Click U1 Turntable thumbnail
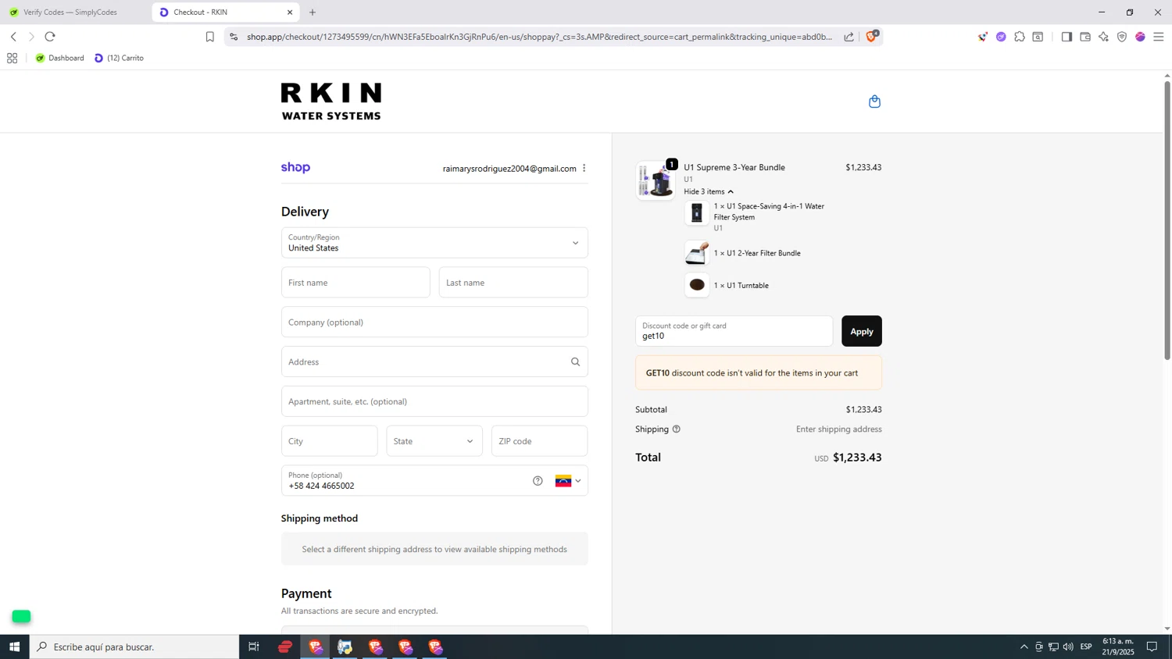This screenshot has width=1172, height=659. 697,285
